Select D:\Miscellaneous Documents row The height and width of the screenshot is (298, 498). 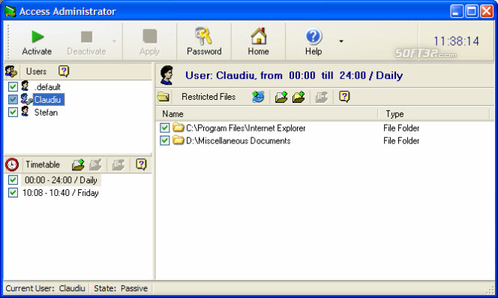coord(238,141)
